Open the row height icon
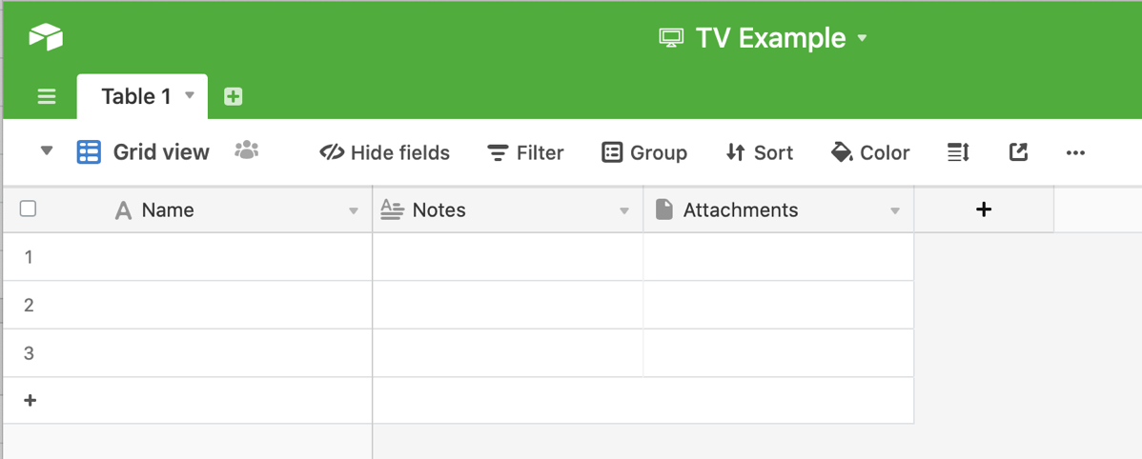1142x459 pixels. point(958,152)
